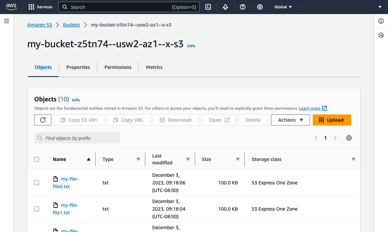Screen dimensions: 388x232
Task: Open the help question mark menu
Action: pos(242,7)
